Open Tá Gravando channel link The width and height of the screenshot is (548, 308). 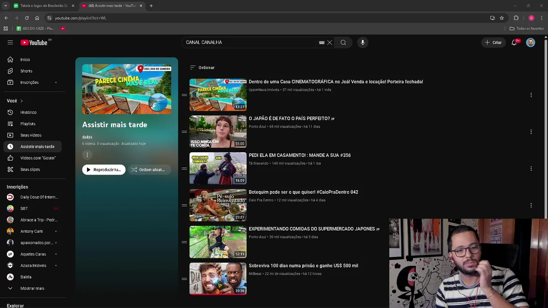259,163
